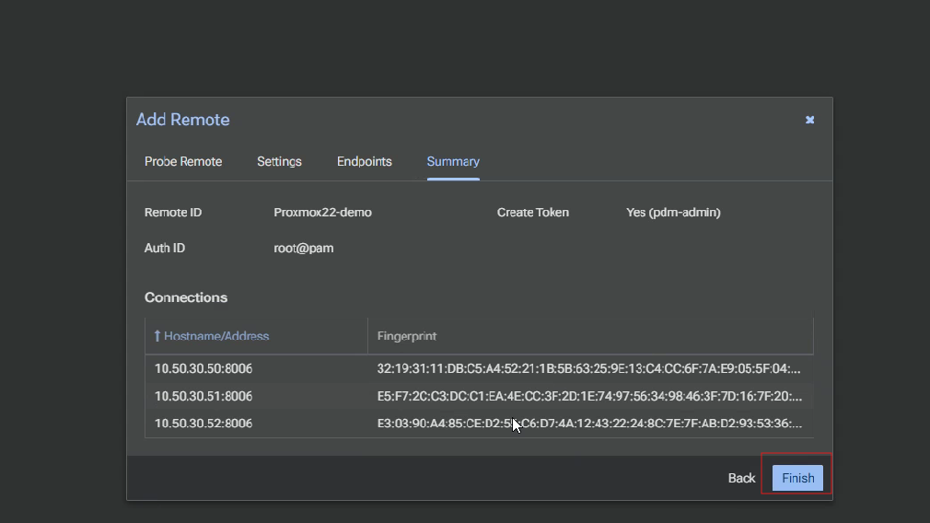Click fingerprint beginning with 32:19:31
Viewport: 930px width, 523px height.
588,368
